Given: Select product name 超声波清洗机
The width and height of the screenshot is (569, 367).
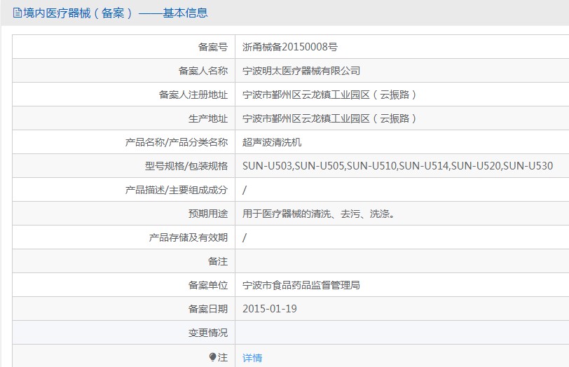Looking at the screenshot, I should point(272,142).
